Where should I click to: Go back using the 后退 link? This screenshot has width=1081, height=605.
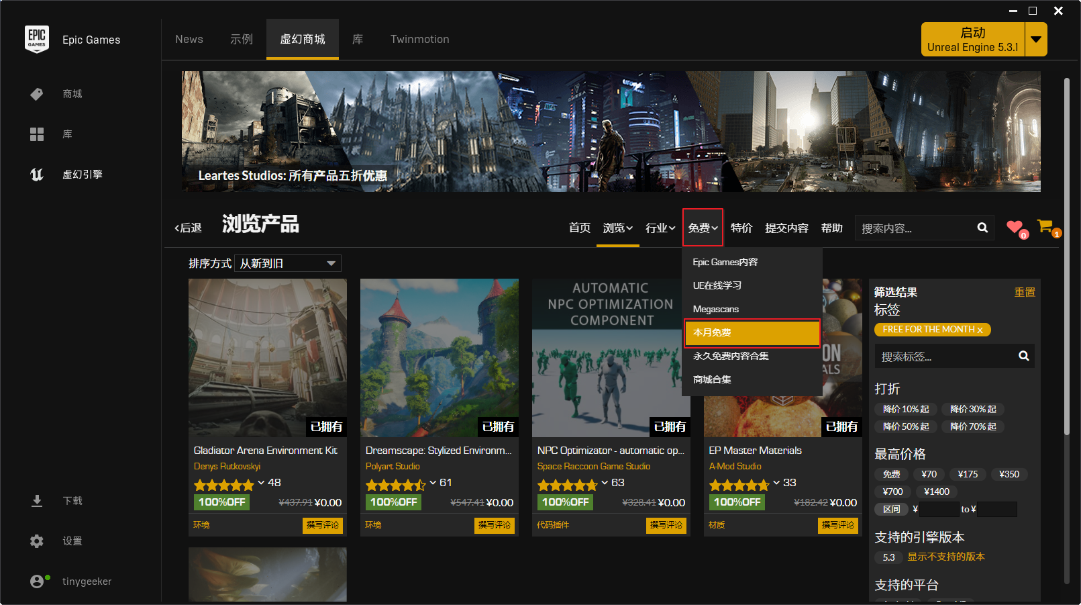pos(189,228)
